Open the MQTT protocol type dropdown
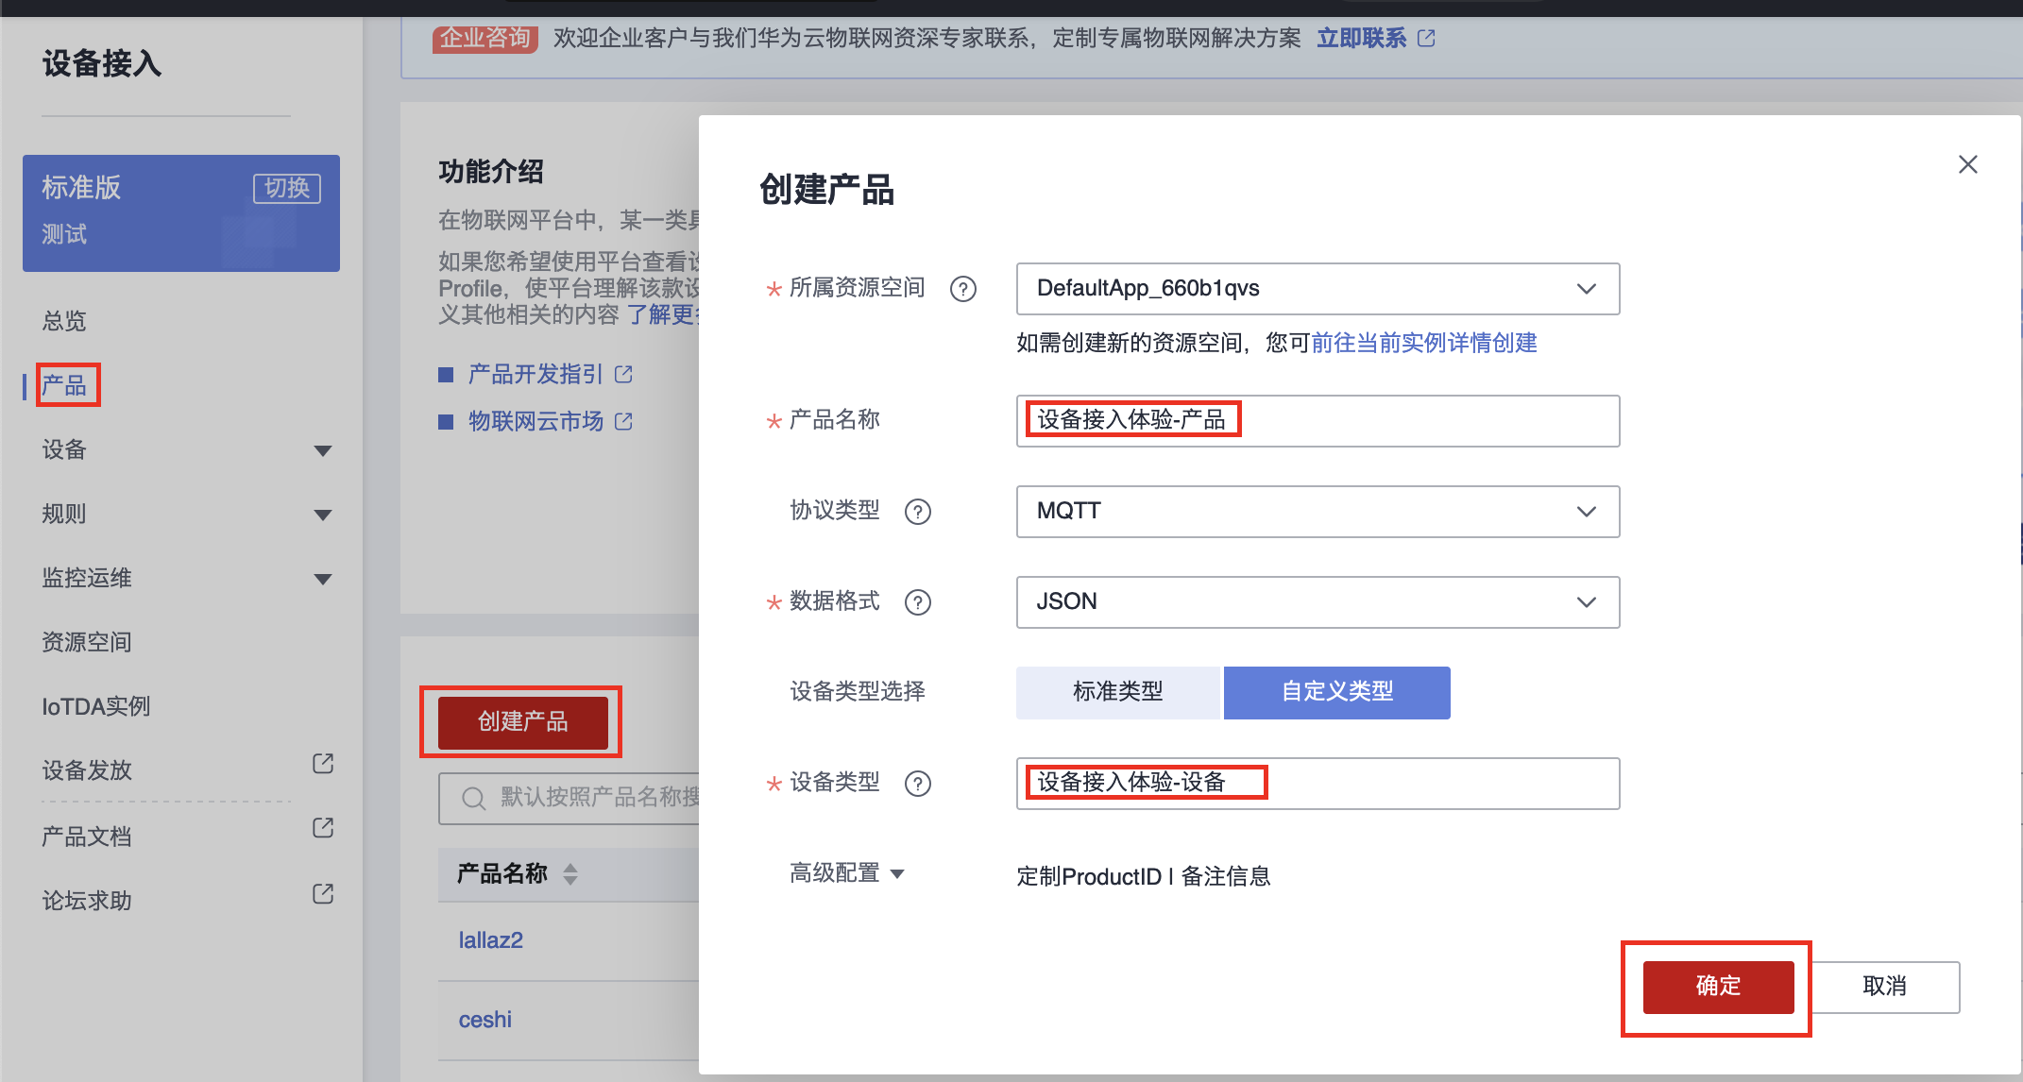2023x1082 pixels. (1317, 512)
